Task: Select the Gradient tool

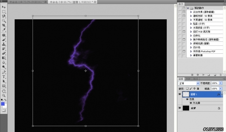Action: [x=4, y=58]
